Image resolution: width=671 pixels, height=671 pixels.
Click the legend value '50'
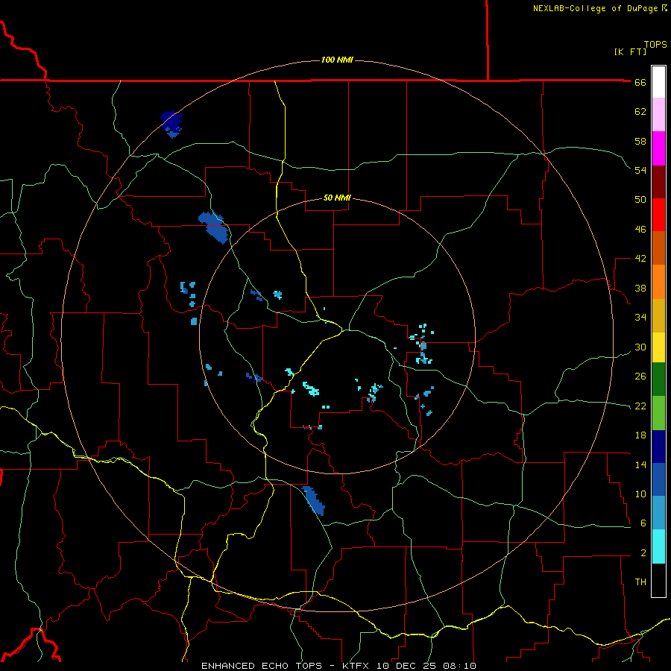click(640, 200)
